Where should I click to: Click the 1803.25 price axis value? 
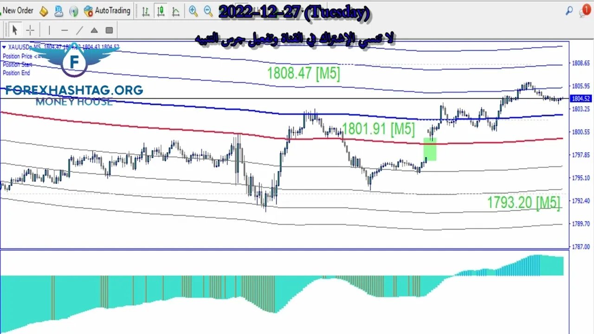tap(581, 109)
